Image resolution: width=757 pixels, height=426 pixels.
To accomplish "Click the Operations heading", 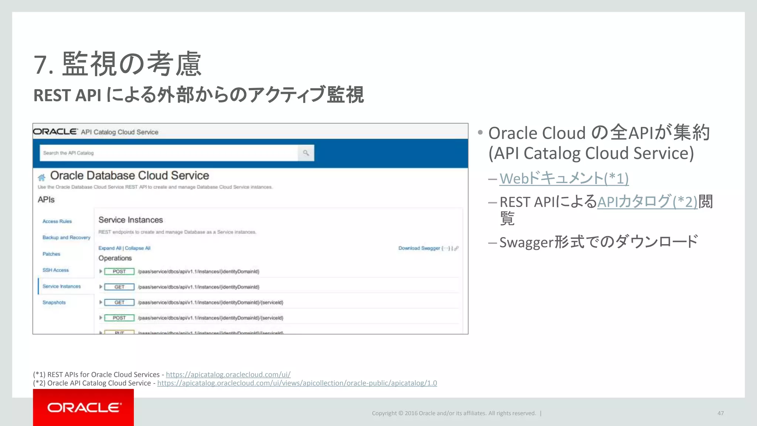I will pos(115,258).
